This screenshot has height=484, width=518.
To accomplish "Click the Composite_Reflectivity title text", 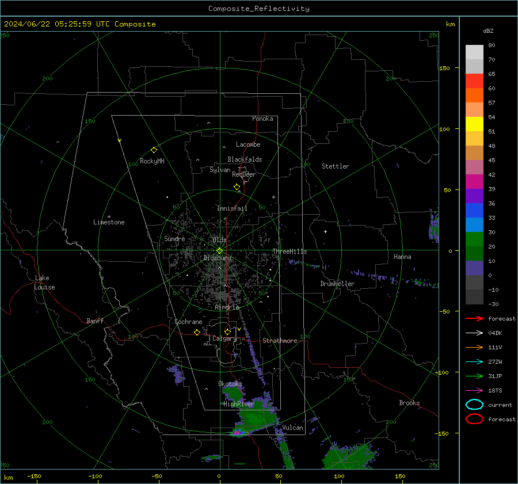I will tap(259, 9).
